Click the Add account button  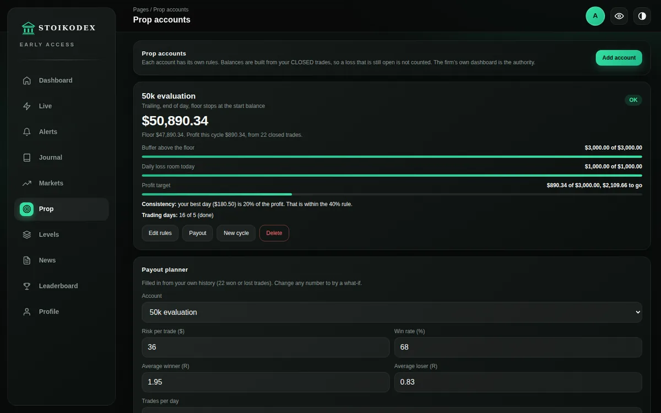pyautogui.click(x=619, y=58)
